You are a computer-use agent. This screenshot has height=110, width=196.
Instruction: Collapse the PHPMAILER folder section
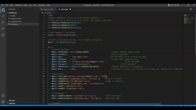click(x=13, y=13)
